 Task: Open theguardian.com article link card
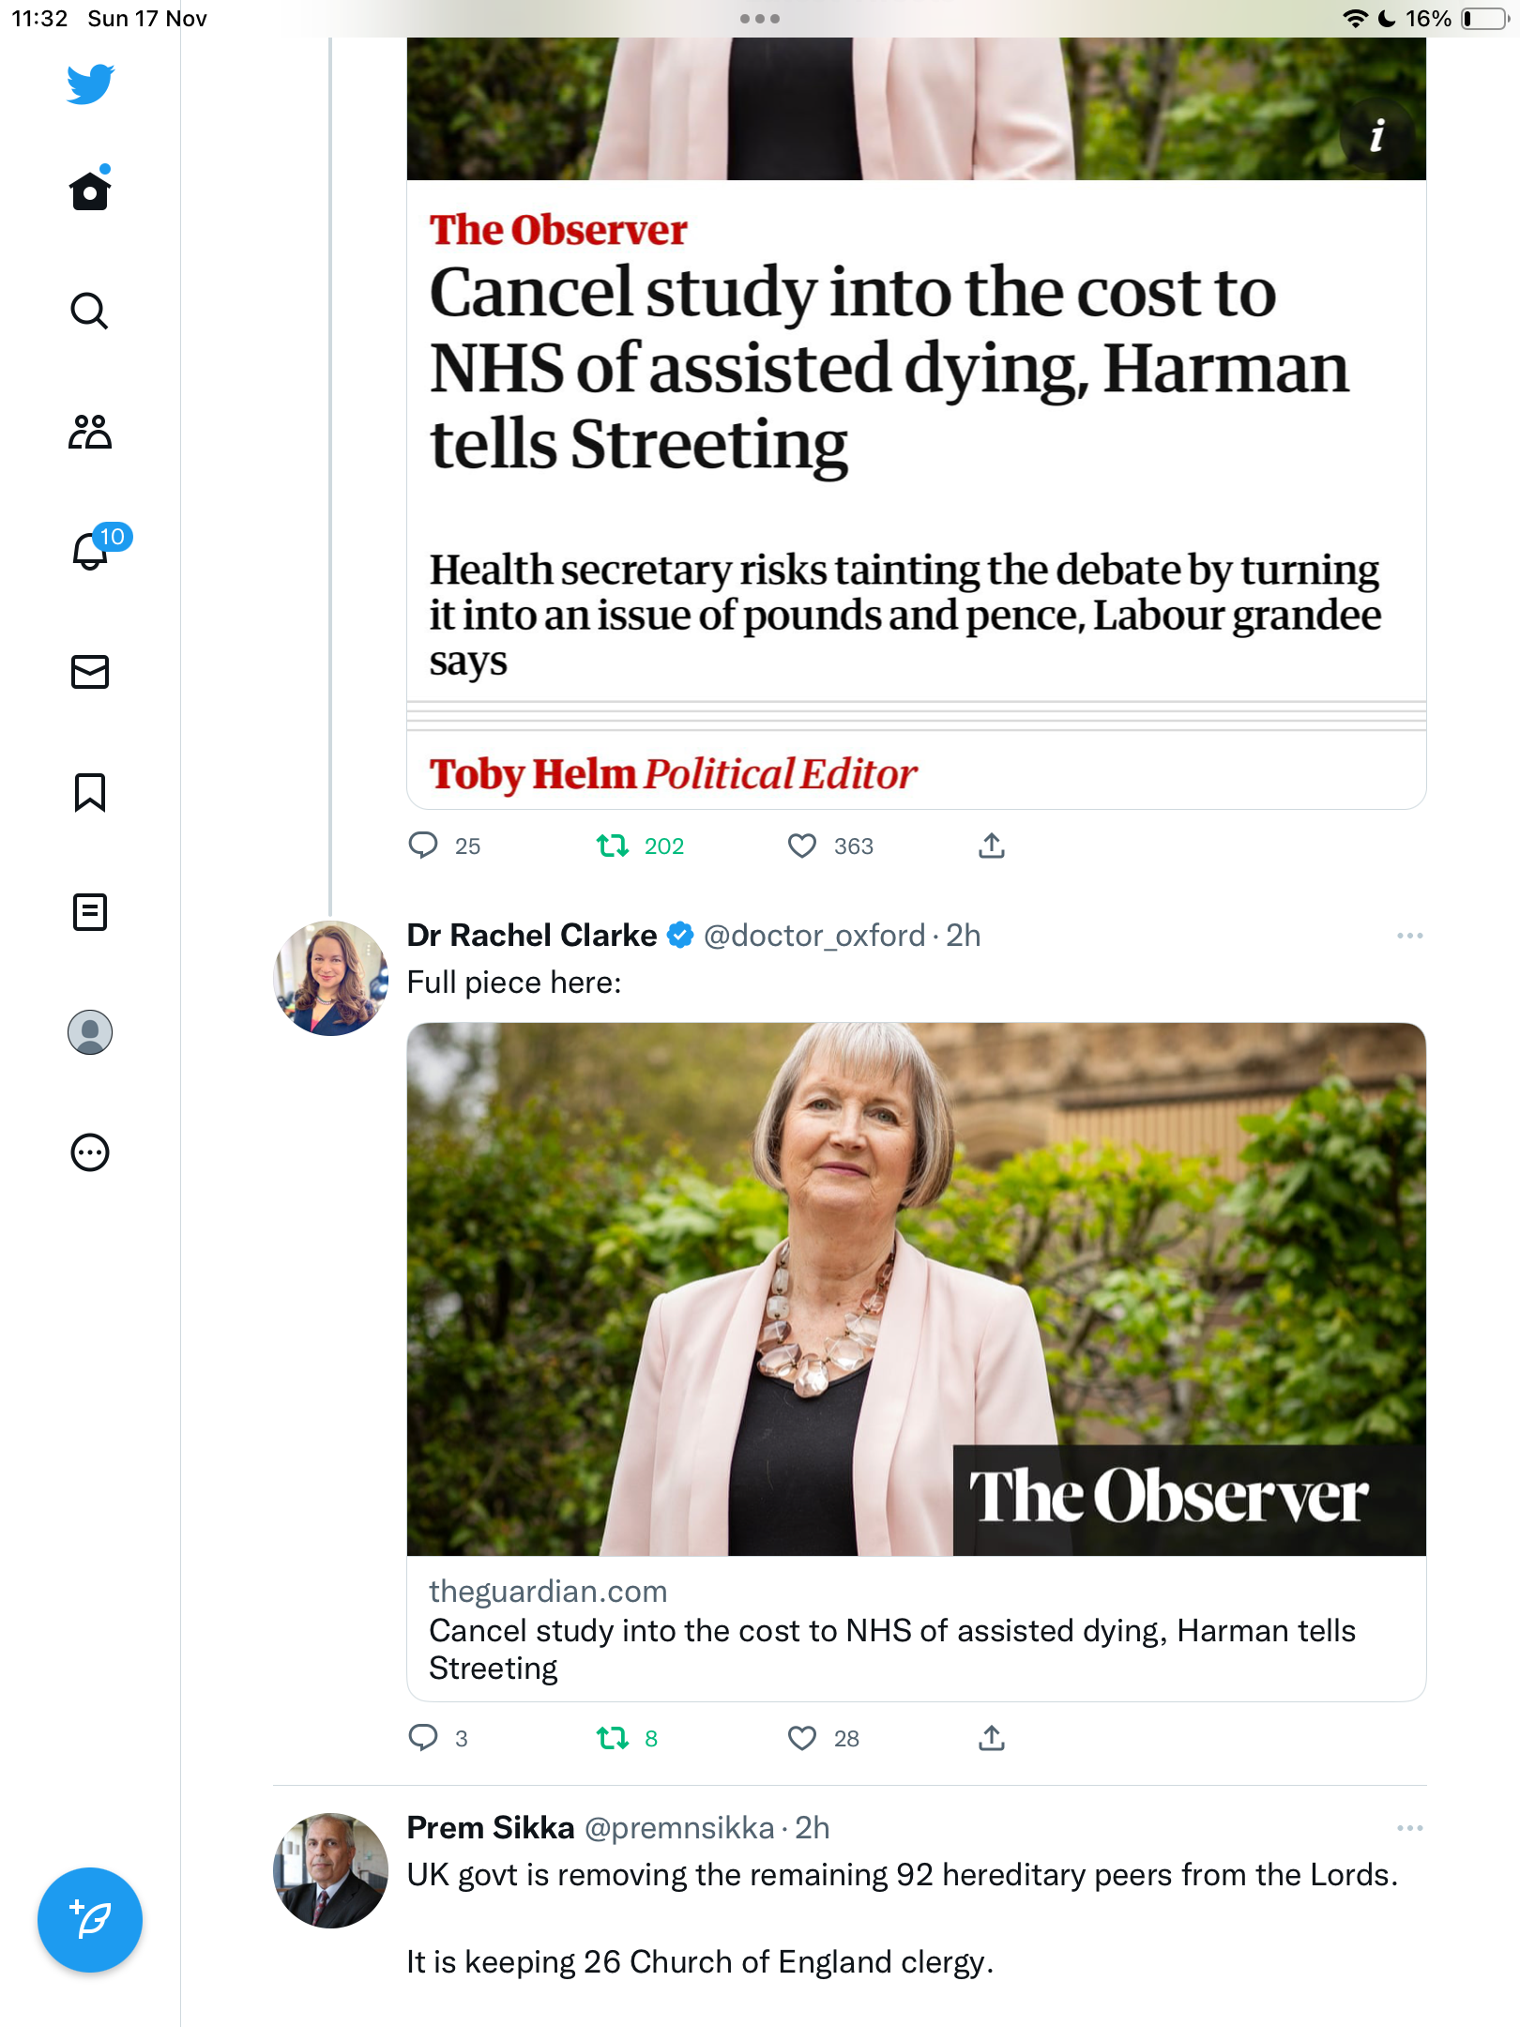click(917, 1362)
